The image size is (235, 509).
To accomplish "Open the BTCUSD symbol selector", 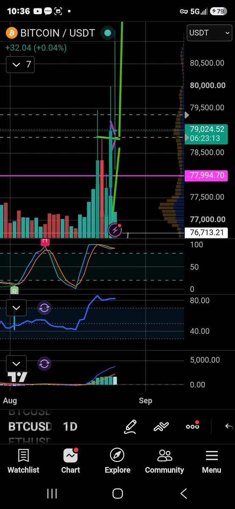I will 30,426.
